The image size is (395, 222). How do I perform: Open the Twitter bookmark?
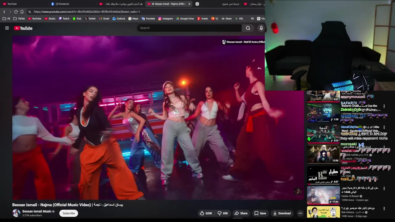point(90,18)
